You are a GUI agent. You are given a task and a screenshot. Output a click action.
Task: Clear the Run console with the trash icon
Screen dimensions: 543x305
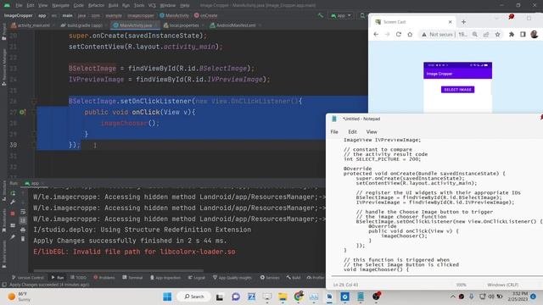click(x=23, y=239)
